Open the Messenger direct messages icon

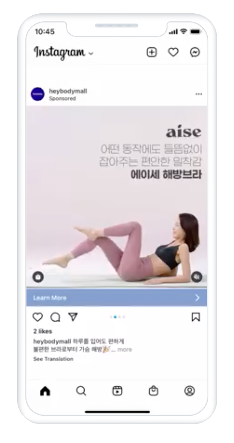[x=195, y=52]
